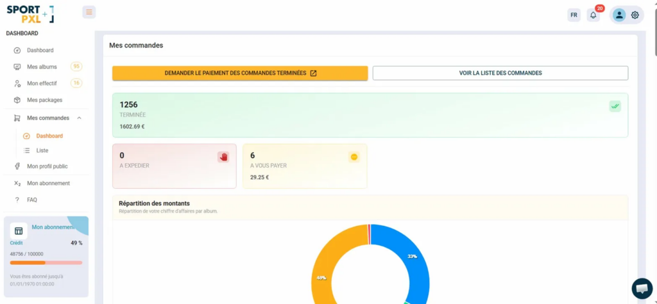Open the user profile avatar icon
The height and width of the screenshot is (304, 657).
point(619,15)
